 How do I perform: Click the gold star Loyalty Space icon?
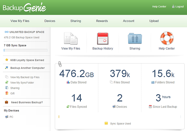(7, 60)
